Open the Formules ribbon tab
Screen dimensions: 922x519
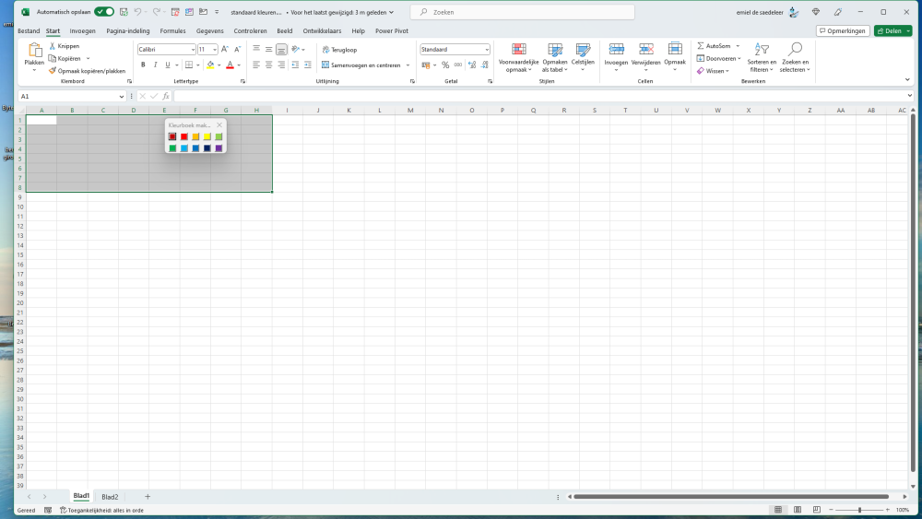click(172, 30)
